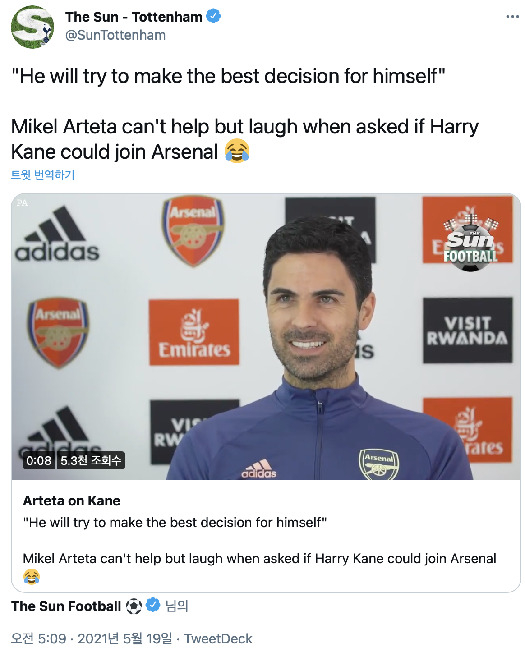Click the 5.3천 조회수 view count label

[x=91, y=460]
